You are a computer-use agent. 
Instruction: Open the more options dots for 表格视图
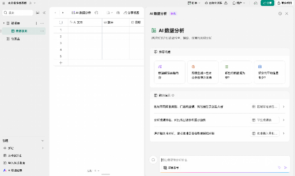coord(42,31)
